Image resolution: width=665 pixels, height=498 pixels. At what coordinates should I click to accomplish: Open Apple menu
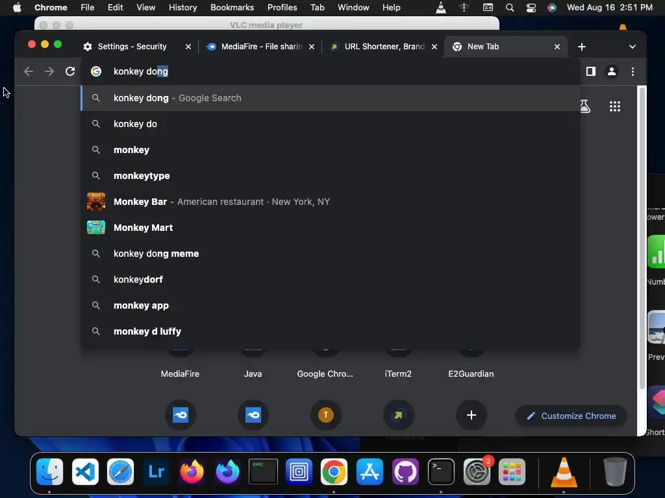pyautogui.click(x=17, y=8)
